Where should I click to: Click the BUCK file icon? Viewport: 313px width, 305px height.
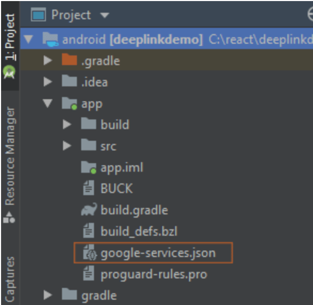click(x=89, y=189)
